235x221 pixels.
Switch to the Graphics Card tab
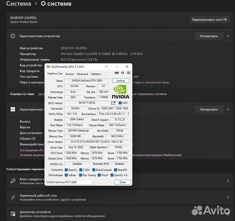[55, 74]
